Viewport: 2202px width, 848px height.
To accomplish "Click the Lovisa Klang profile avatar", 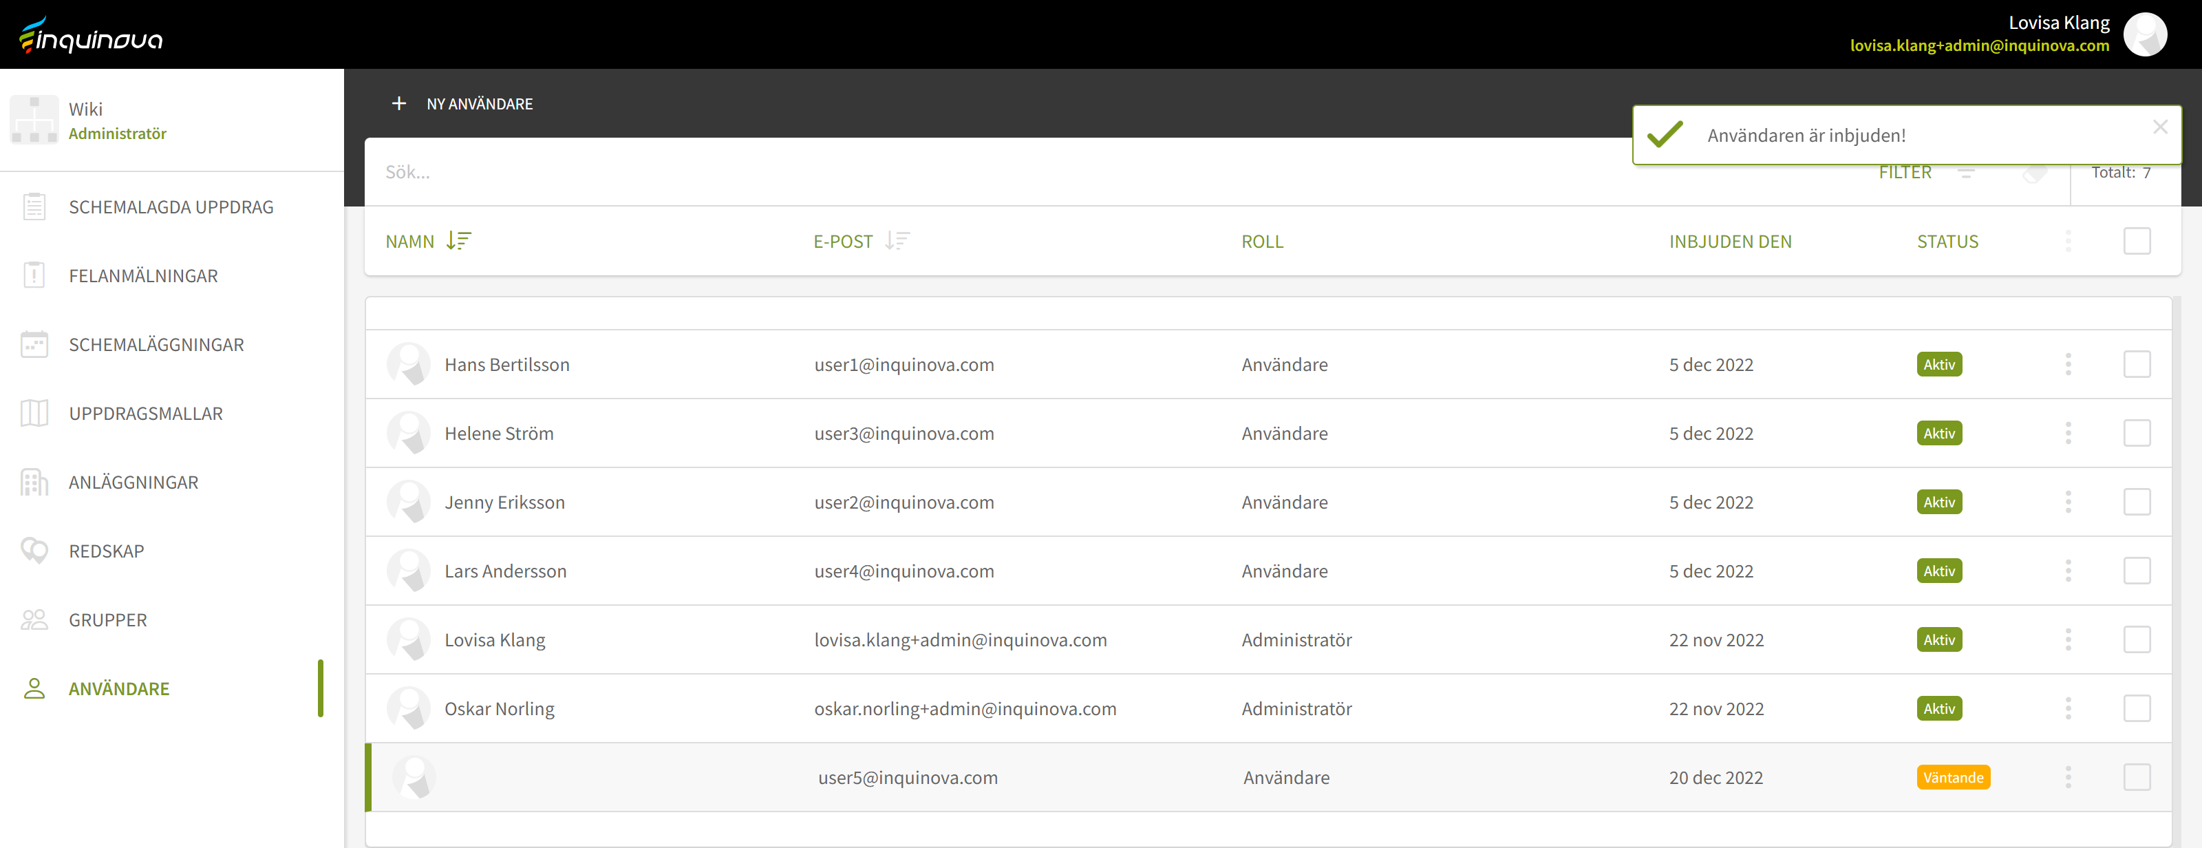I will click(x=2144, y=34).
